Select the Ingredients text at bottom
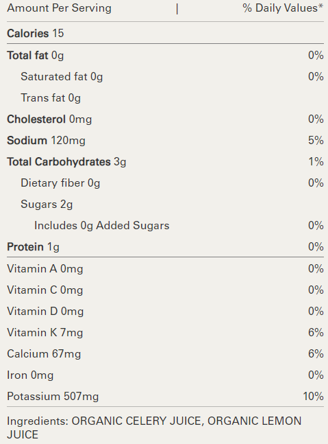 click(154, 428)
